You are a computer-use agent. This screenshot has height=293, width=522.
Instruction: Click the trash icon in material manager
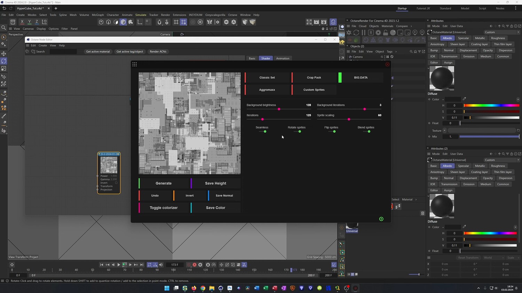point(422,213)
